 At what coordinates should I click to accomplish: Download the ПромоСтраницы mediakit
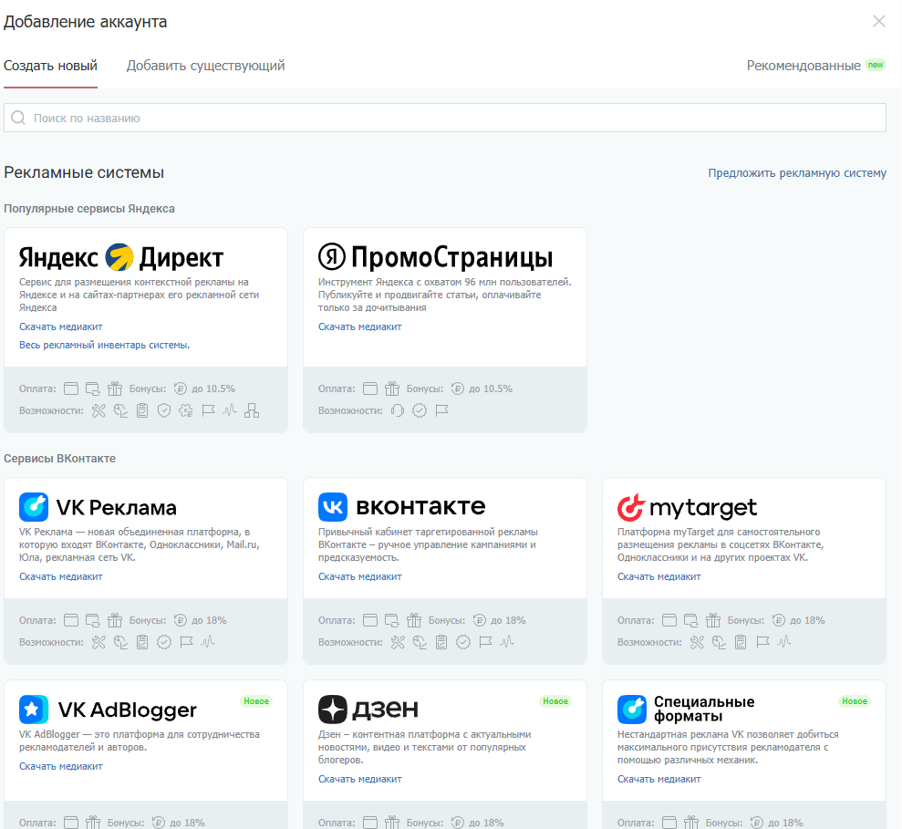[359, 326]
